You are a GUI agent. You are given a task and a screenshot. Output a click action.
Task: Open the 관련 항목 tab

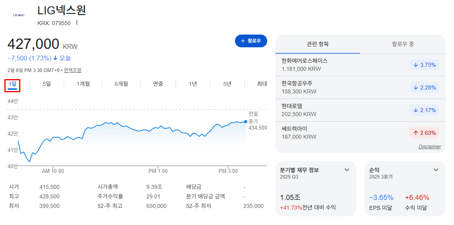[x=318, y=44]
